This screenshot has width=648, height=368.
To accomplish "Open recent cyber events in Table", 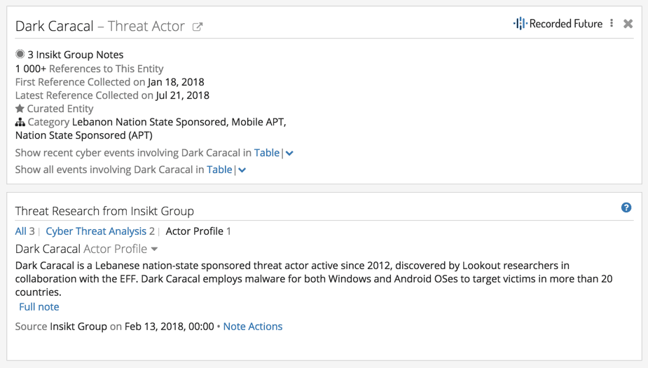I will (267, 153).
